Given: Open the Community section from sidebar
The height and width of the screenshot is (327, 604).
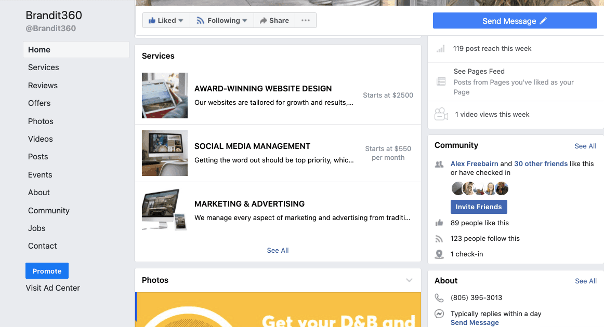Looking at the screenshot, I should point(48,210).
